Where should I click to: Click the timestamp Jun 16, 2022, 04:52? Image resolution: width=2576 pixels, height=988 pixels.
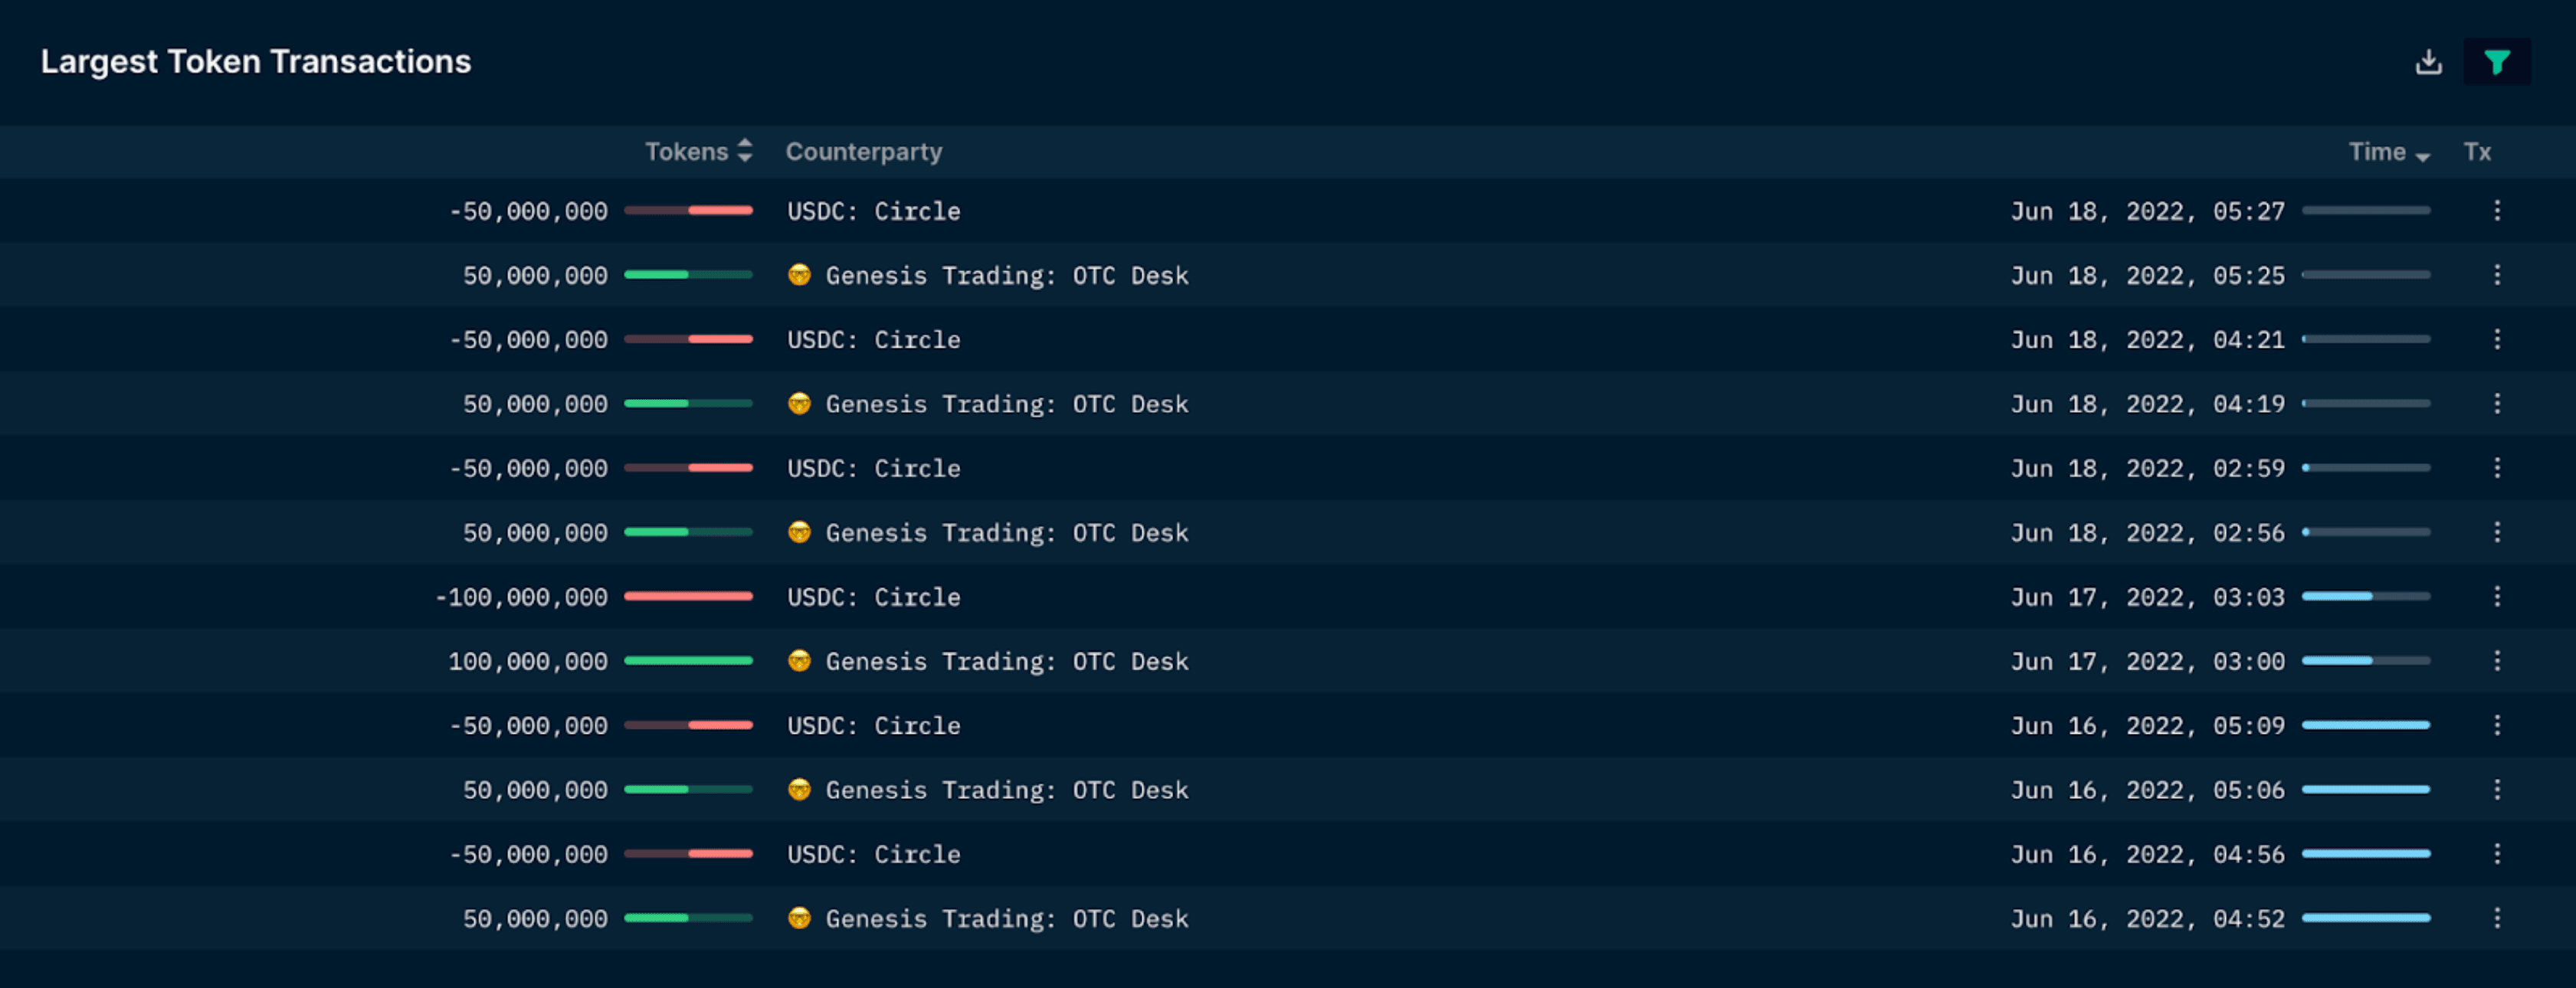2148,919
